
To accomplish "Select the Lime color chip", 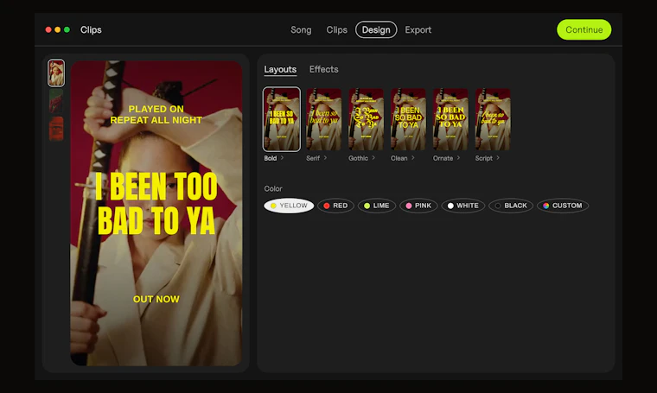I will coord(377,206).
